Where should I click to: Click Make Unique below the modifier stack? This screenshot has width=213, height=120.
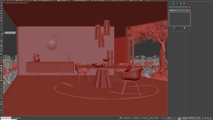pos(178,28)
